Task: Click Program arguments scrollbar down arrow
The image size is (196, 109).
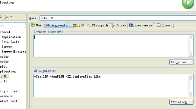Action: (x=191, y=54)
